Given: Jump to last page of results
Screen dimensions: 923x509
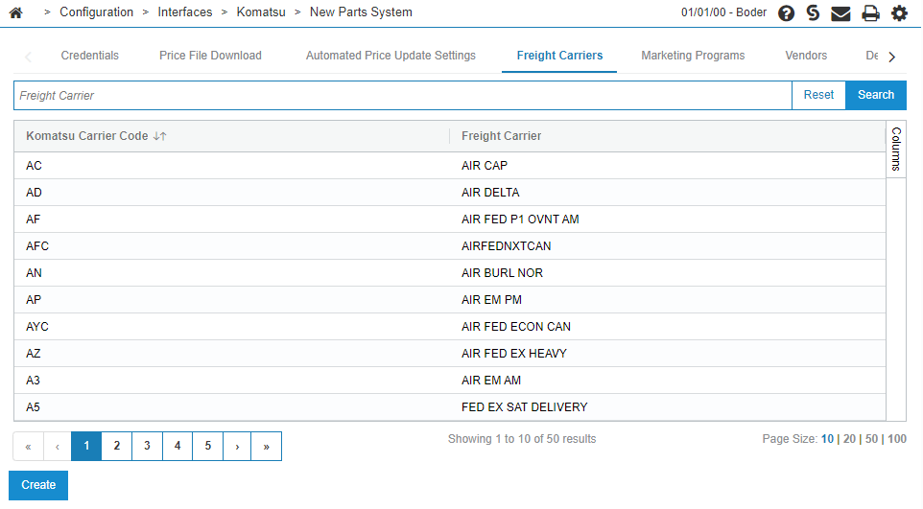Looking at the screenshot, I should 266,447.
